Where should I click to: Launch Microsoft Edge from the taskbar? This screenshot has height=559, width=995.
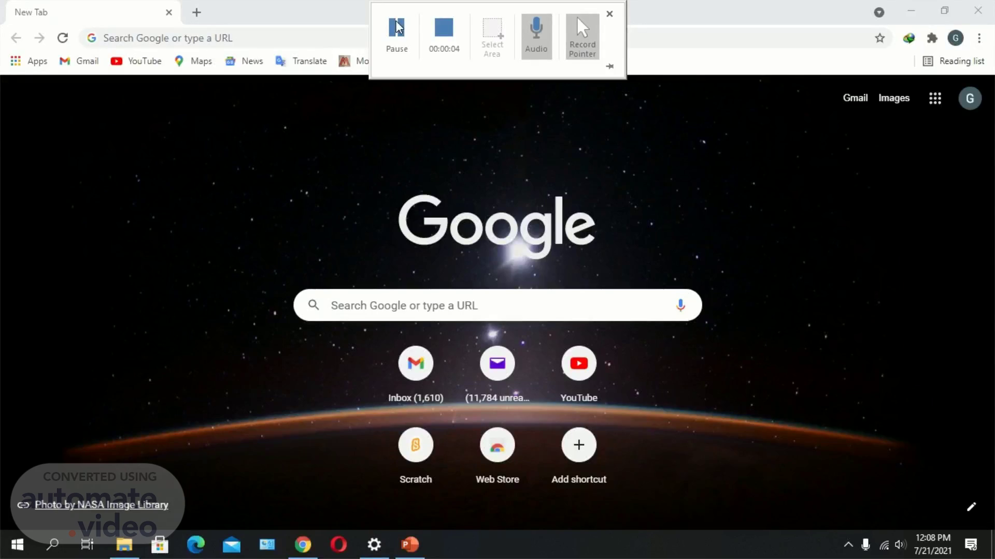click(196, 545)
